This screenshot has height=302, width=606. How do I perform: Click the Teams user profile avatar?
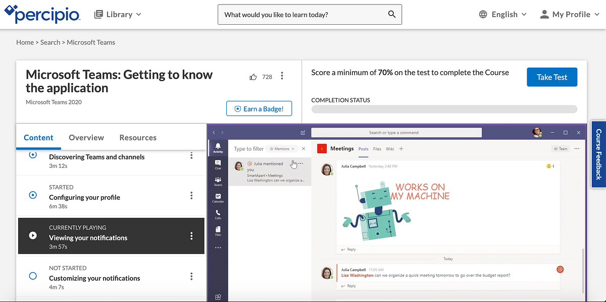(x=537, y=132)
